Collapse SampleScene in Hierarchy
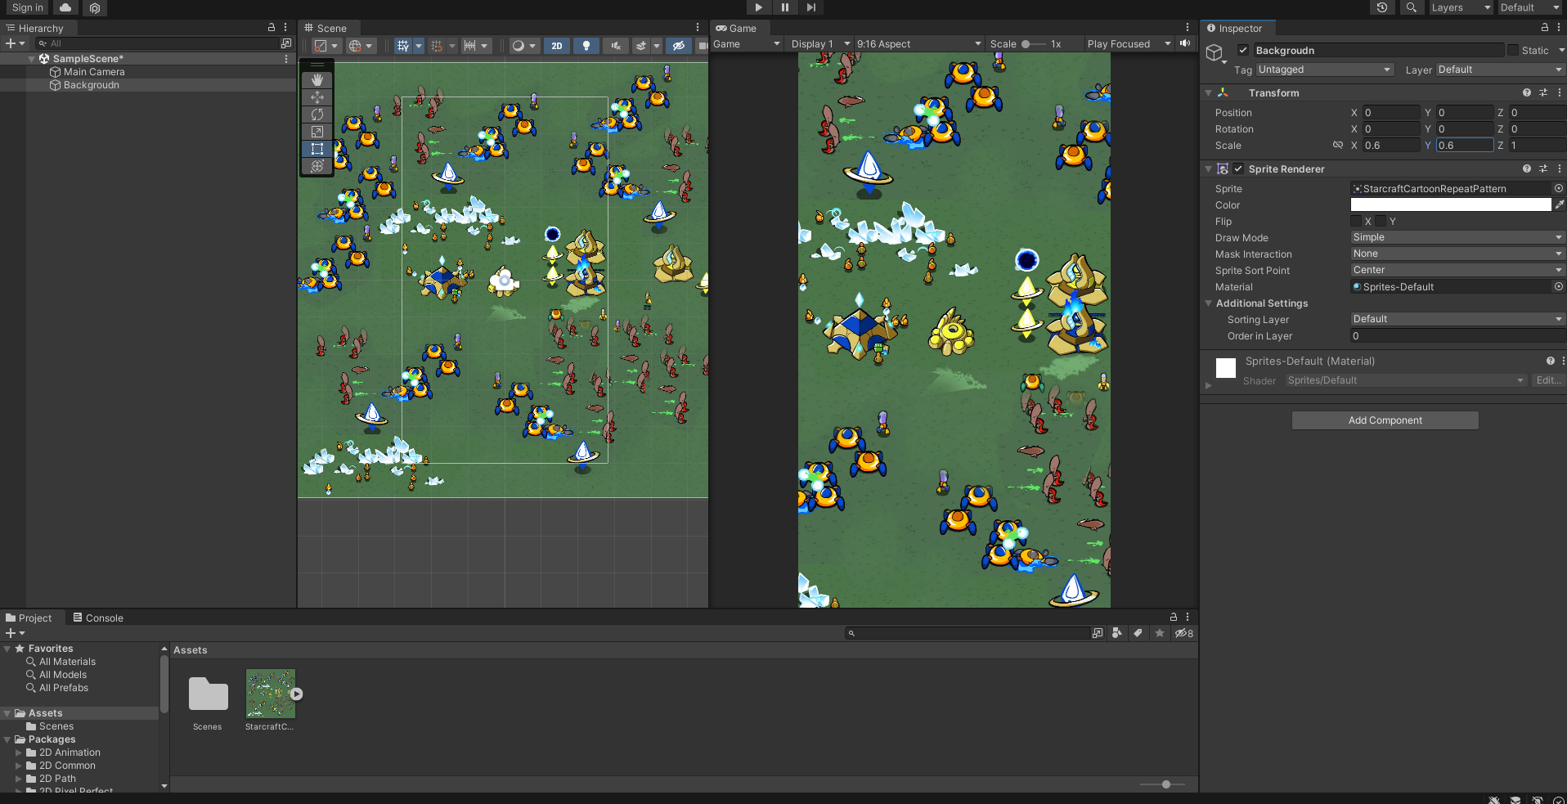The image size is (1567, 804). pos(32,59)
